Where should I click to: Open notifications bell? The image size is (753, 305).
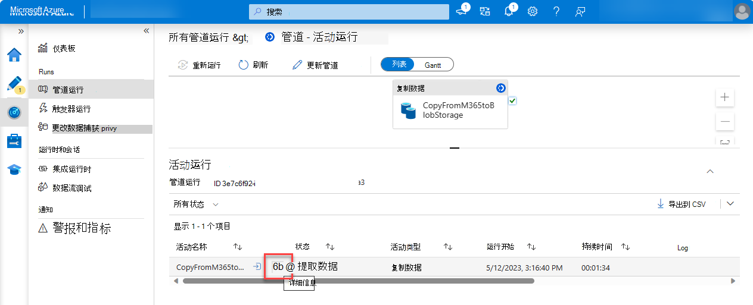(508, 11)
